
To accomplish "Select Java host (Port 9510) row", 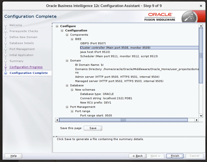I will coord(95,52).
